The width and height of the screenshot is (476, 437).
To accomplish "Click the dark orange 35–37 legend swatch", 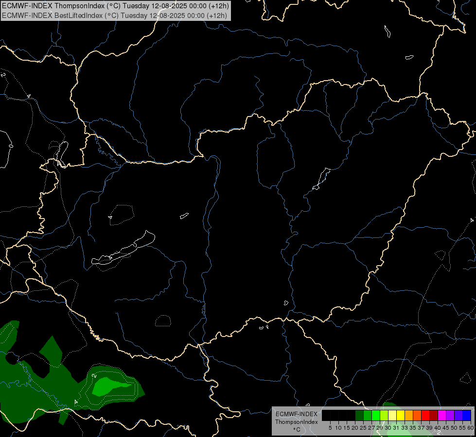I will coord(417,415).
